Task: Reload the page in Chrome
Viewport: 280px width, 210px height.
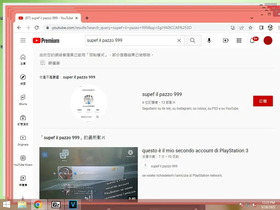Action: (37, 28)
